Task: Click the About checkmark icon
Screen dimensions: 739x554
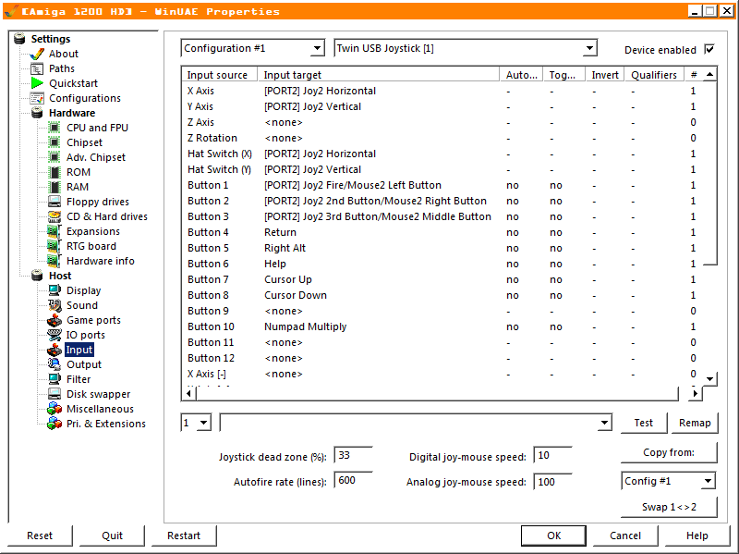Action: (37, 54)
